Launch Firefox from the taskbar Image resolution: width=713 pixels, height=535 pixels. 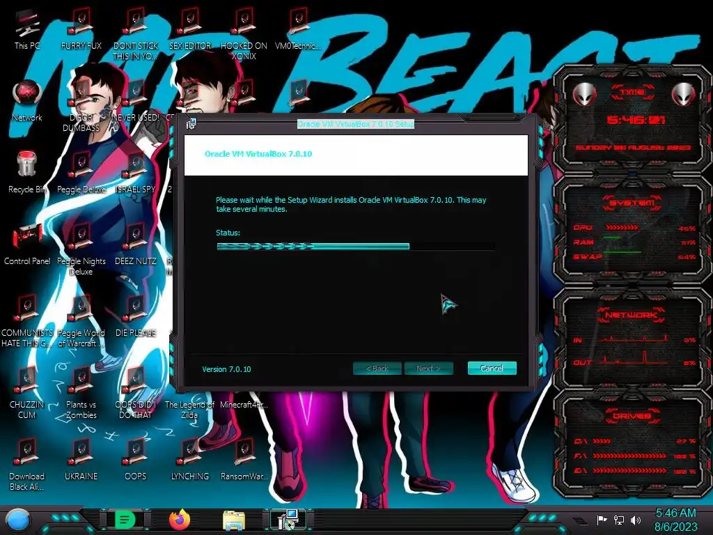tap(180, 520)
